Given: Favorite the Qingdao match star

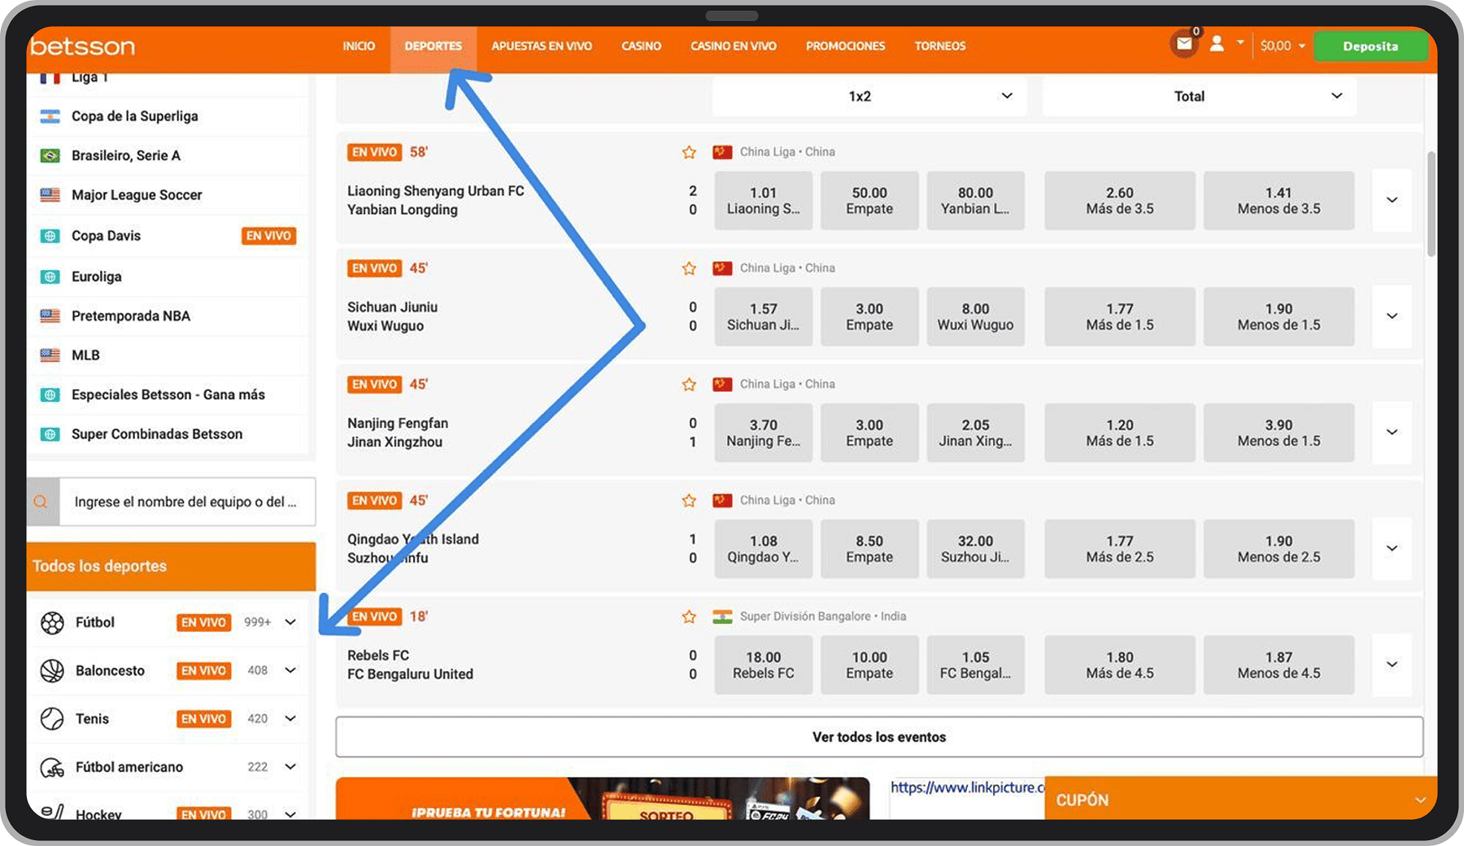Looking at the screenshot, I should point(689,500).
